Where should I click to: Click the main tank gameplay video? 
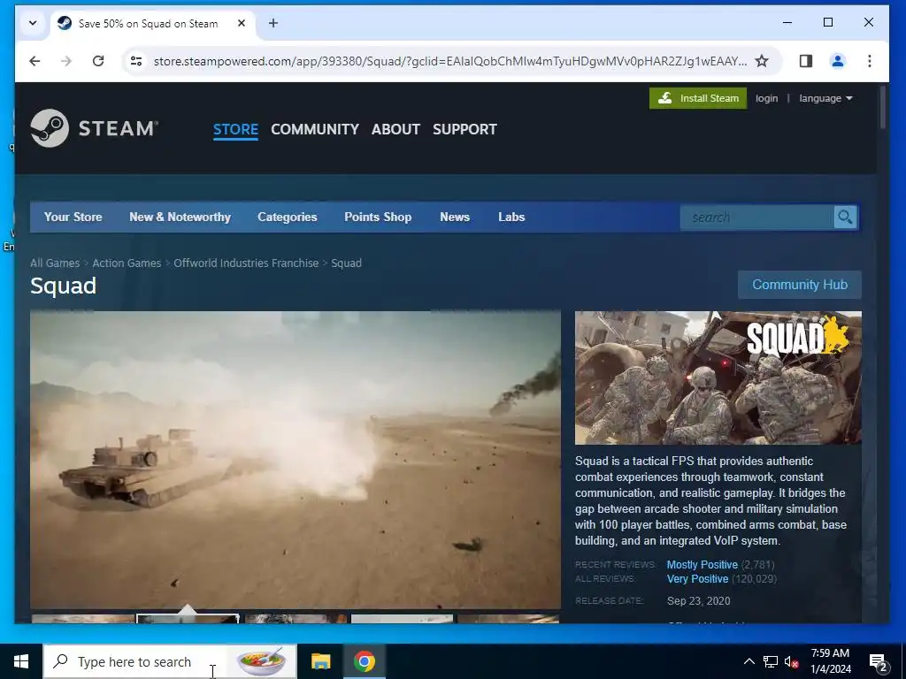(296, 460)
